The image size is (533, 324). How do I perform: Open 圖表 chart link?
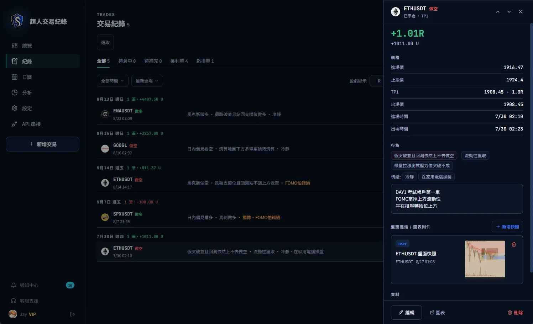coord(437,313)
